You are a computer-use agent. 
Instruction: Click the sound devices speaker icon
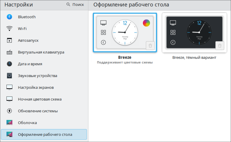click(9, 76)
